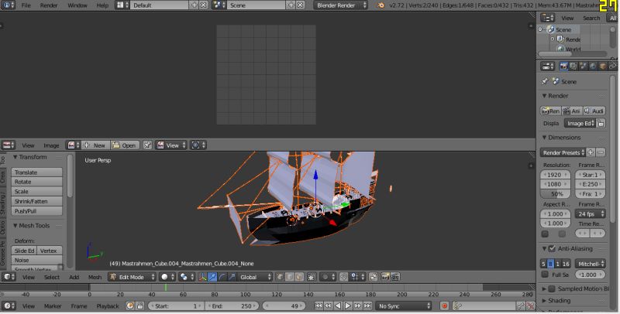Open the 24 fps frame rate dropdown
Viewport: 620px width, 314px height.
click(591, 213)
